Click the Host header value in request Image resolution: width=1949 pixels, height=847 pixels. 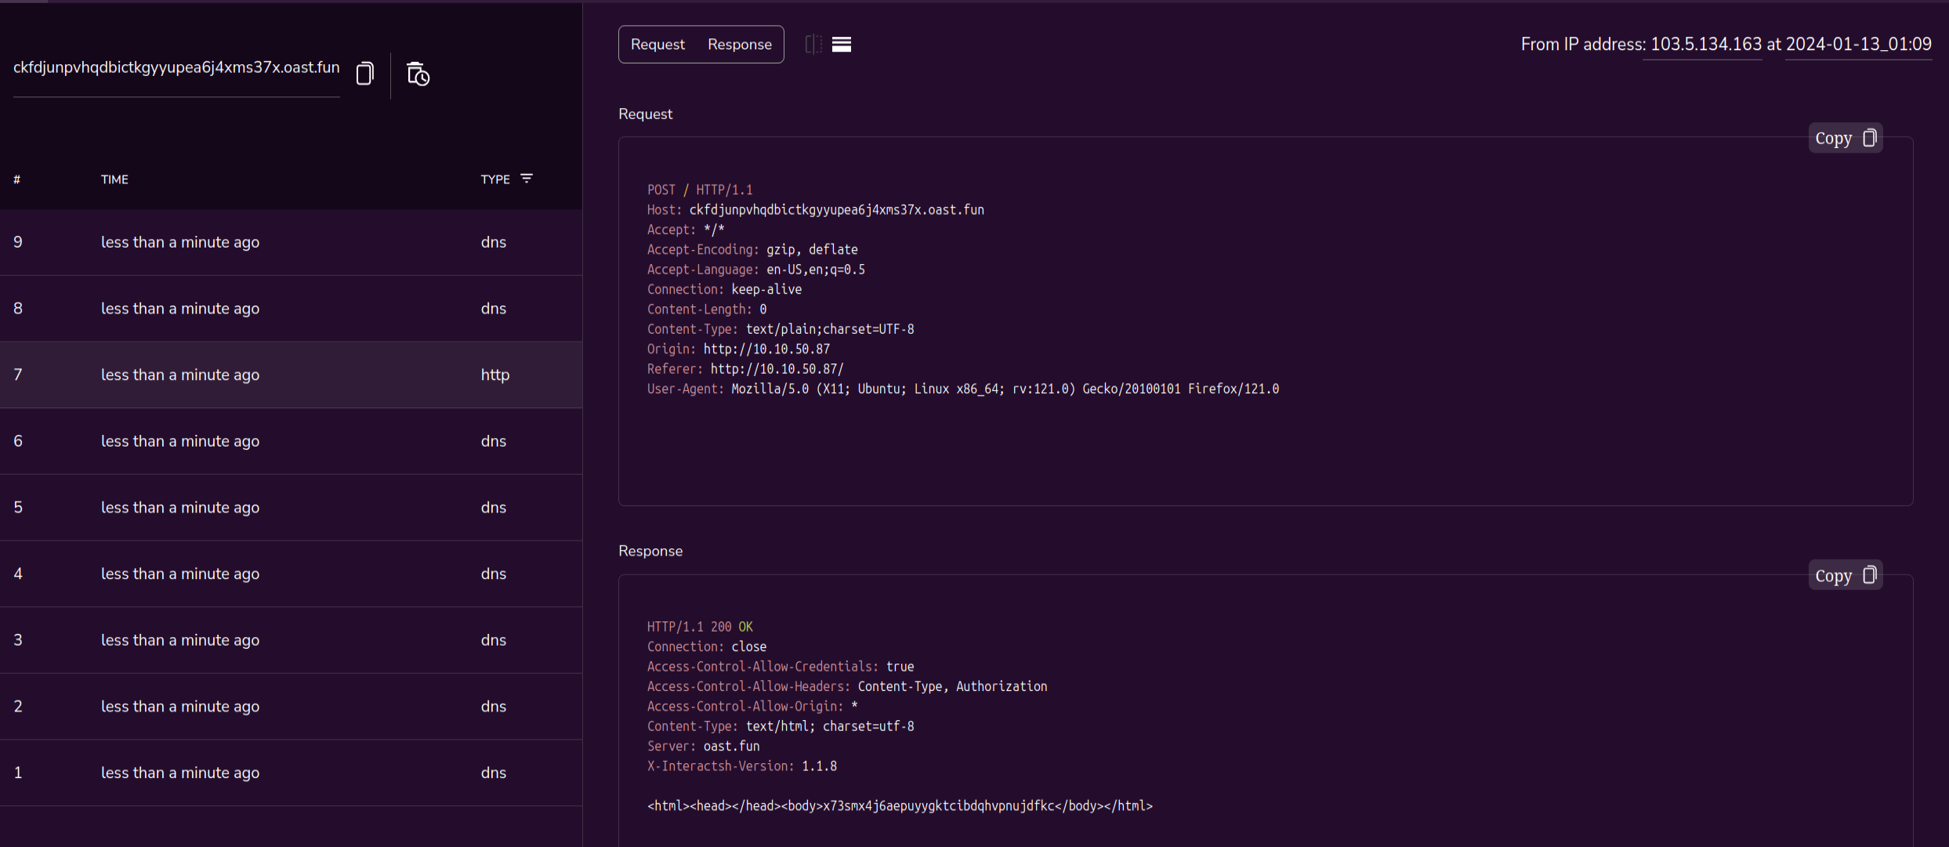click(837, 210)
